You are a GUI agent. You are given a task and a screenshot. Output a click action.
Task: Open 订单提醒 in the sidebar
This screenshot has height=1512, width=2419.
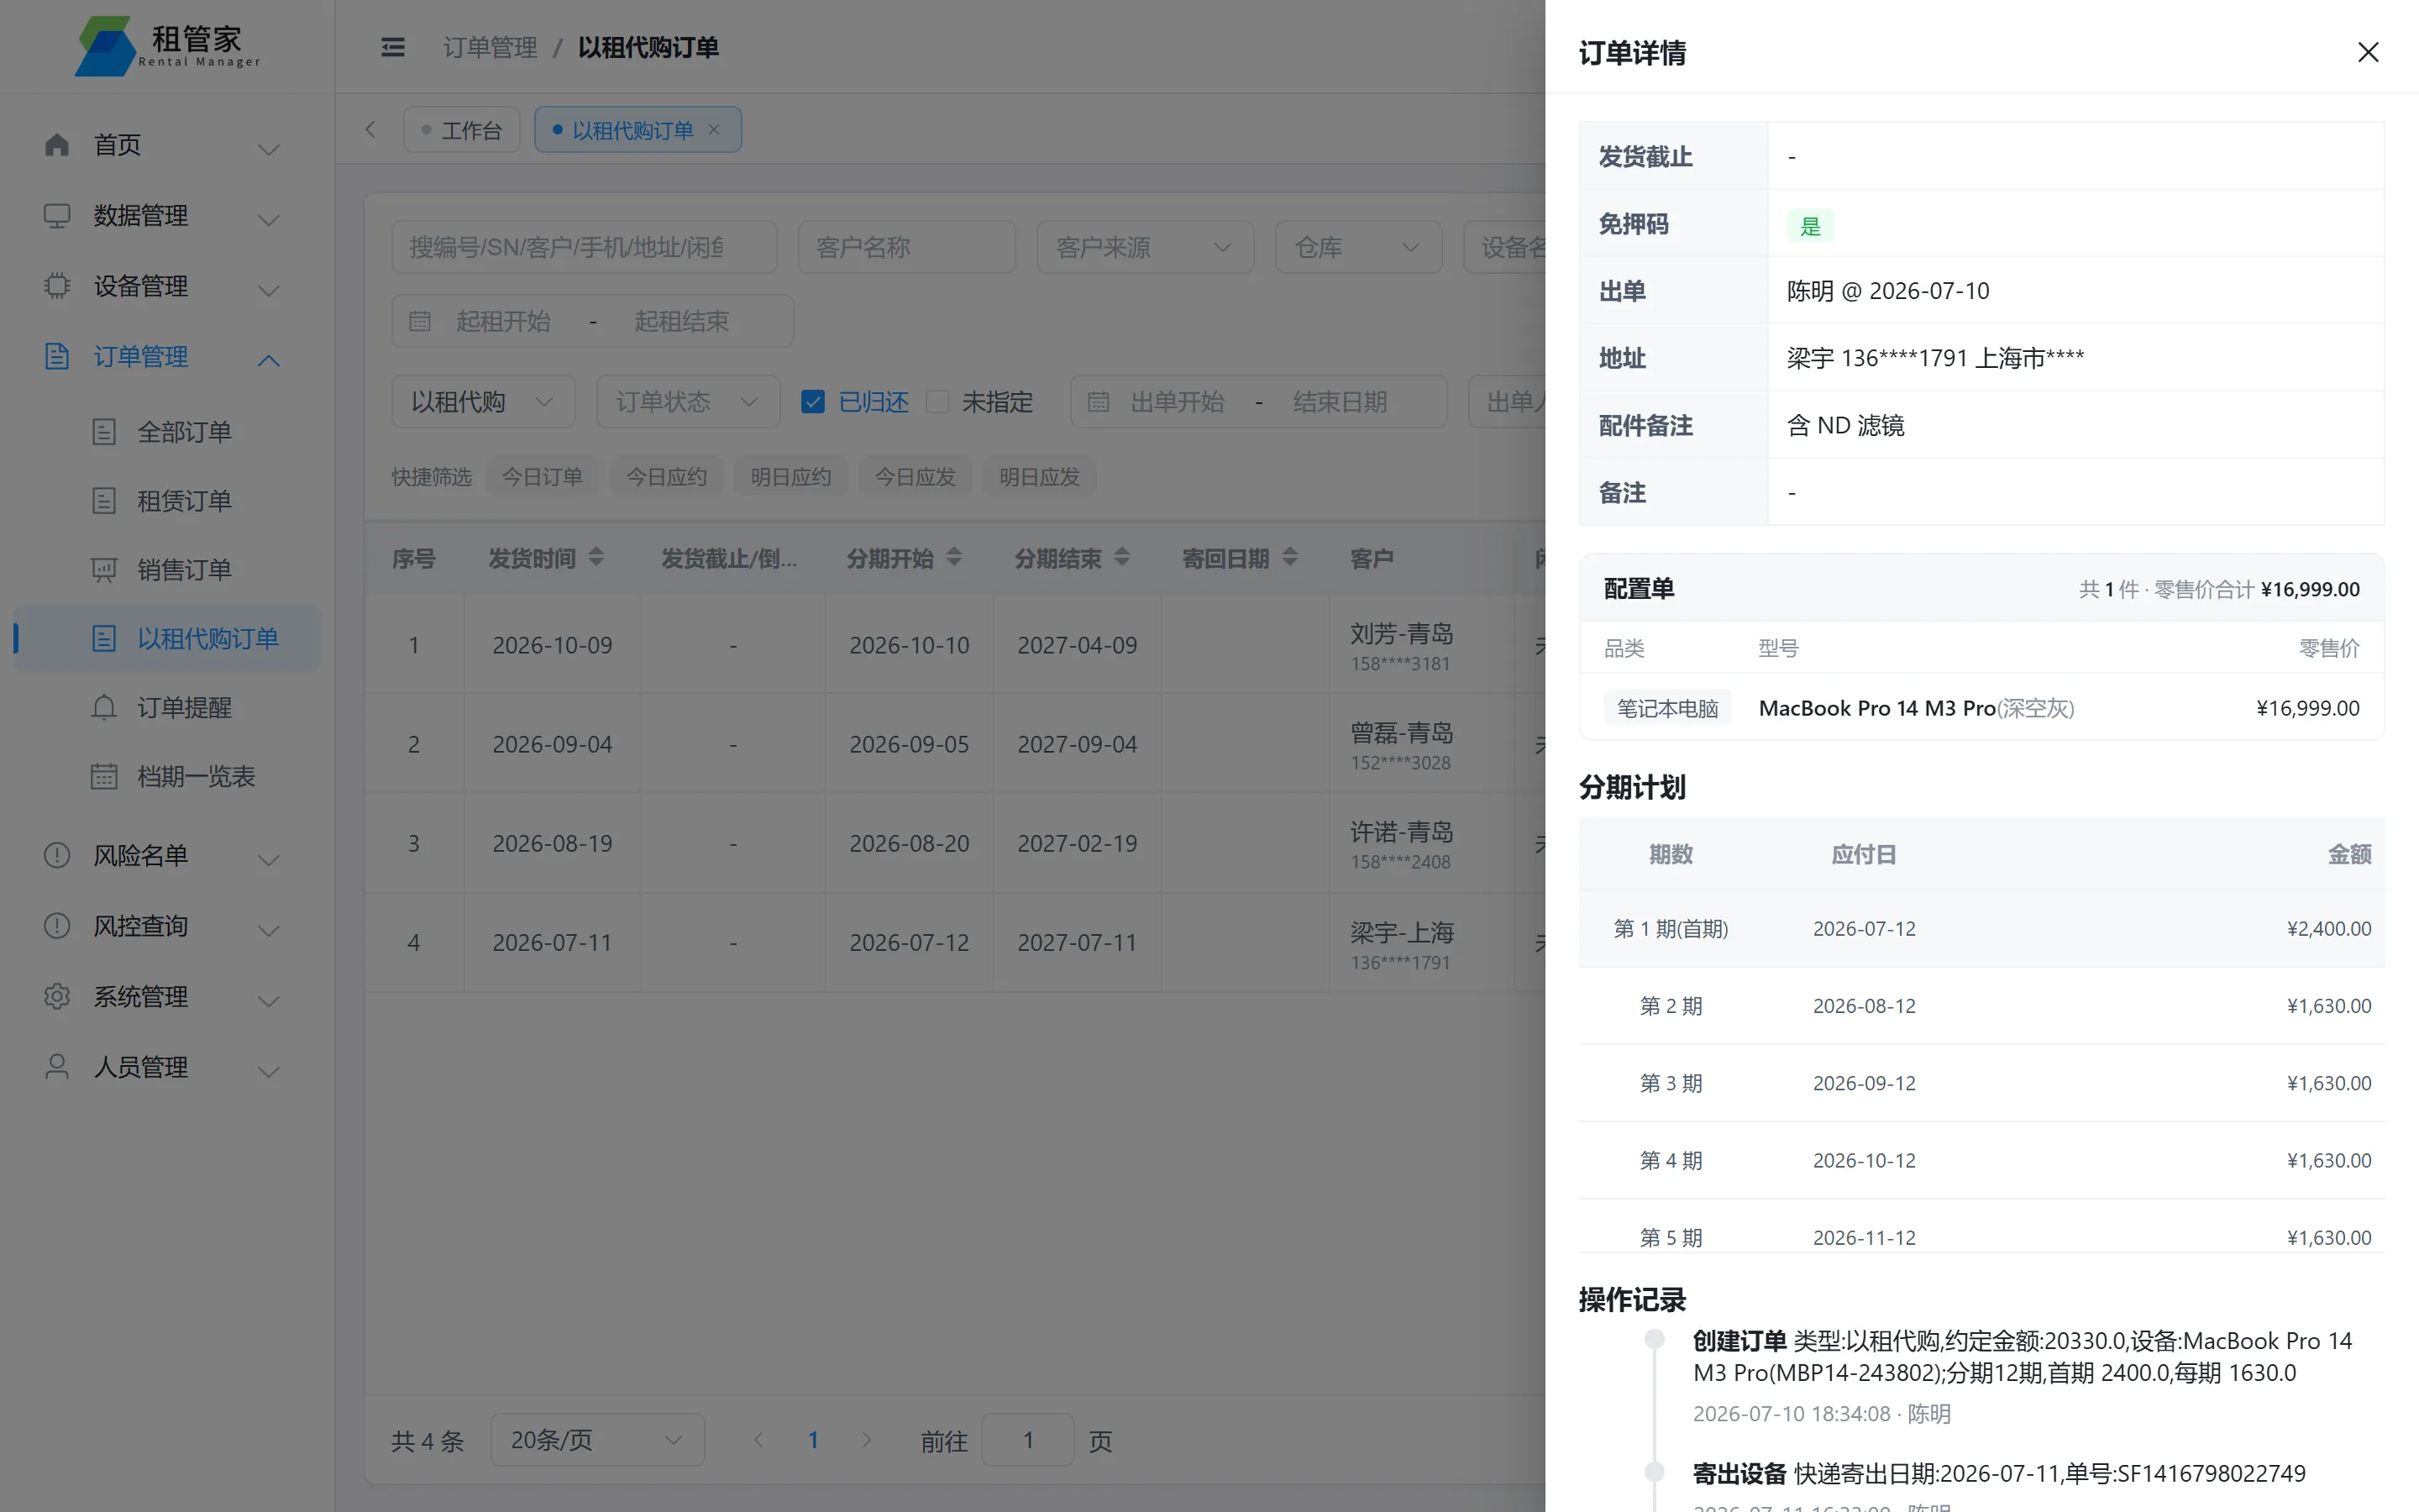point(166,708)
